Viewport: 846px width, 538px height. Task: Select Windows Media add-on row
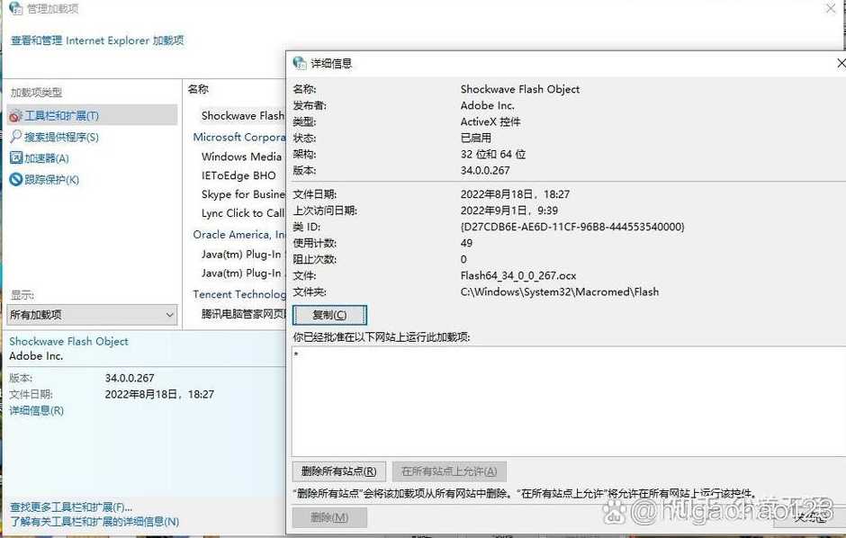242,157
